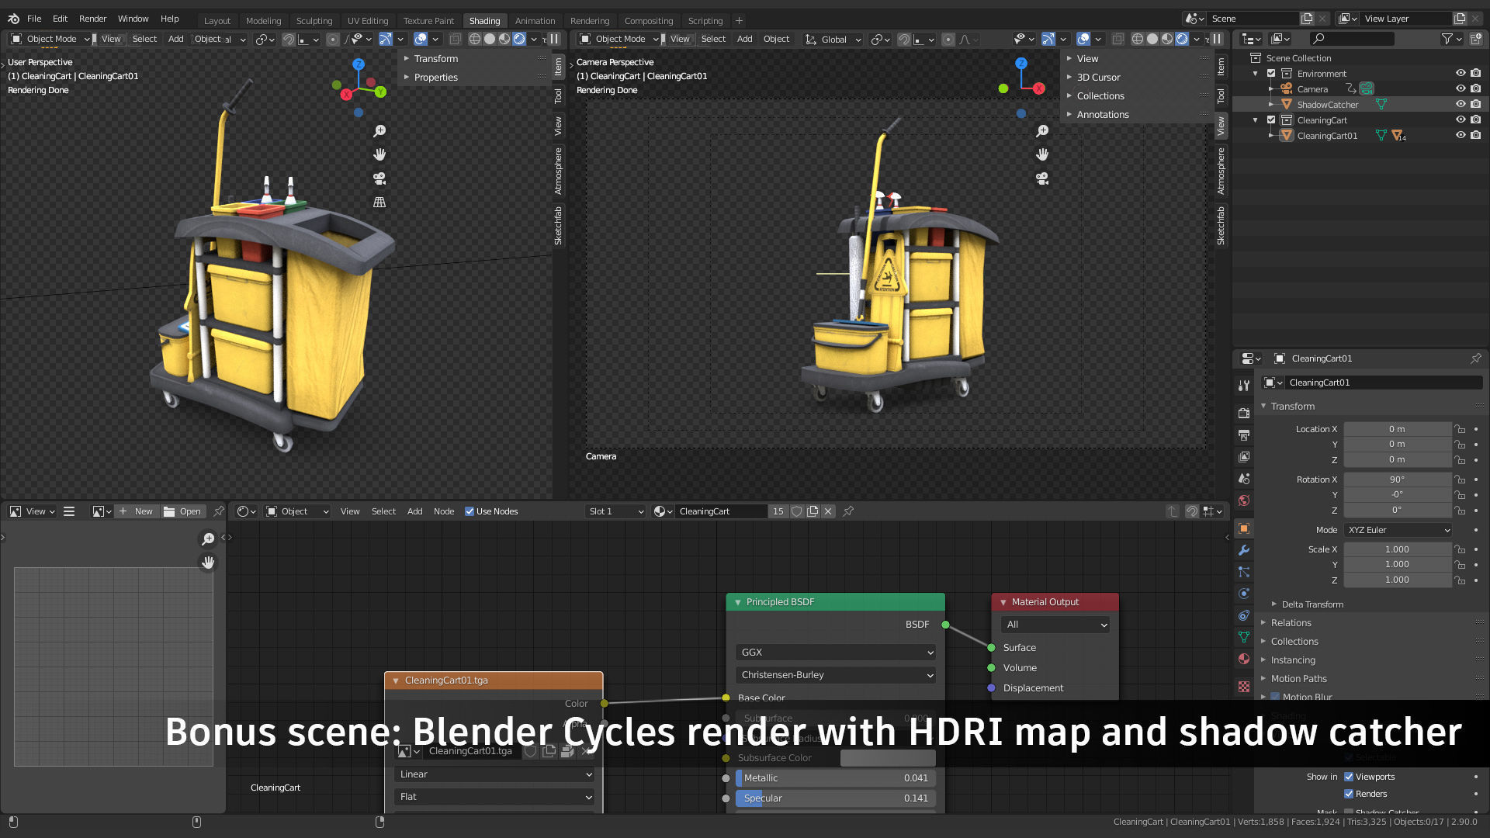Click outliner filter funnel icon
This screenshot has width=1490, height=838.
coord(1447,39)
